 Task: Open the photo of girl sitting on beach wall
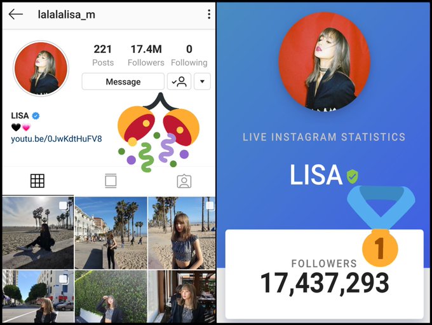[x=38, y=233]
